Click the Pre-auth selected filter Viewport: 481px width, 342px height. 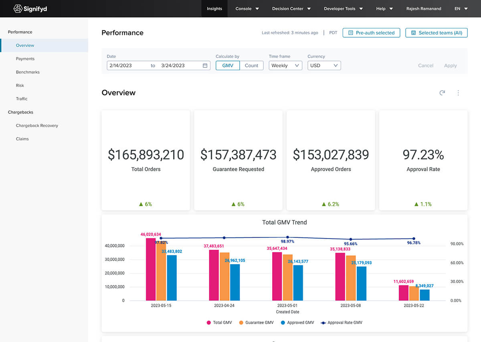click(x=371, y=32)
